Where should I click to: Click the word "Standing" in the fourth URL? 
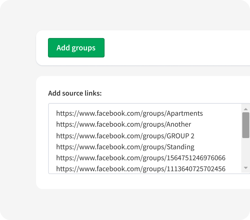(x=180, y=147)
